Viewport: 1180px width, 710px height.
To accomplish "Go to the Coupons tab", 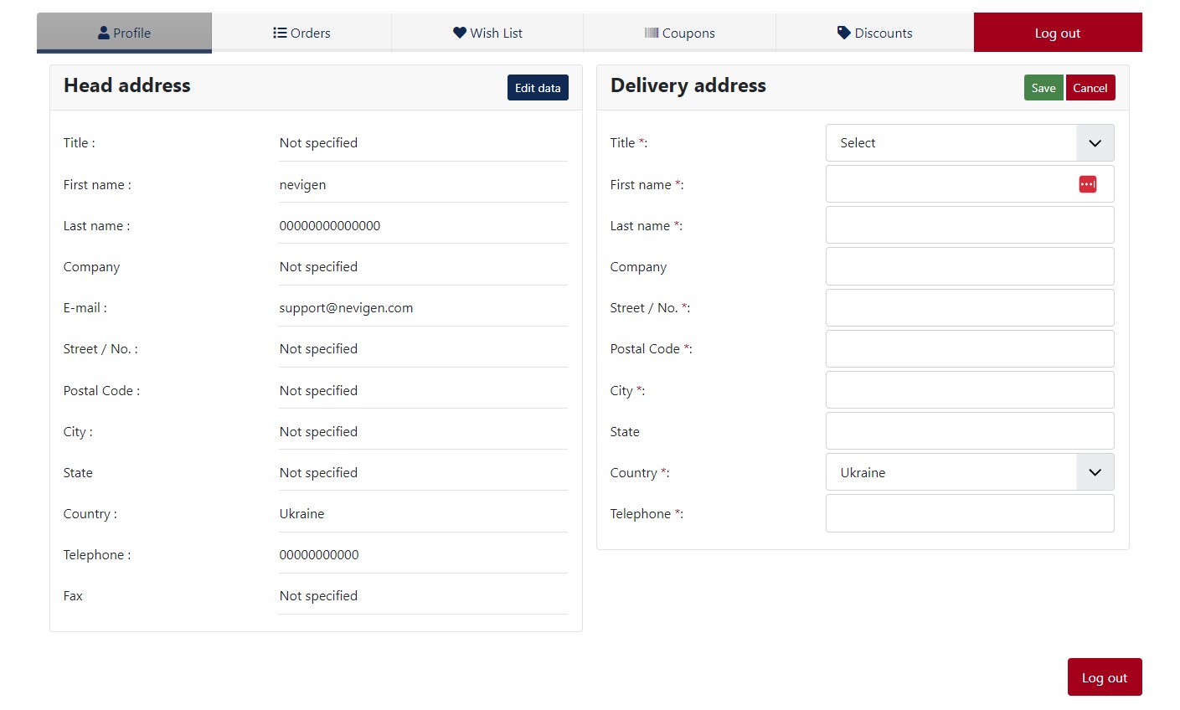I will (x=679, y=33).
